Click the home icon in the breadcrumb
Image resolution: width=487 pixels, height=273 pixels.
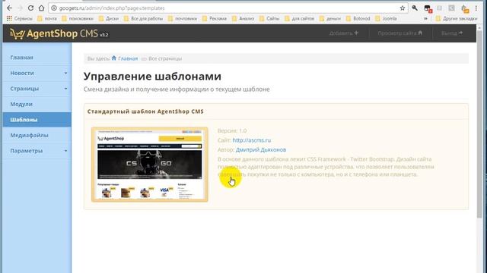pyautogui.click(x=114, y=58)
